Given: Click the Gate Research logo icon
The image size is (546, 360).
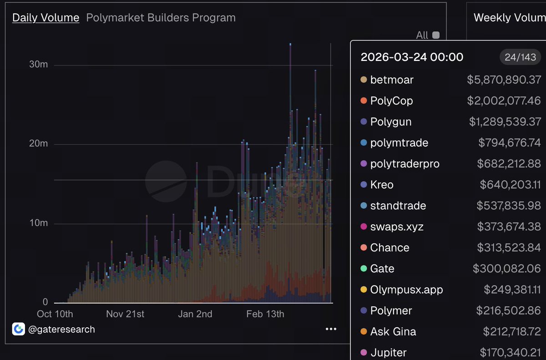Looking at the screenshot, I should (x=18, y=329).
